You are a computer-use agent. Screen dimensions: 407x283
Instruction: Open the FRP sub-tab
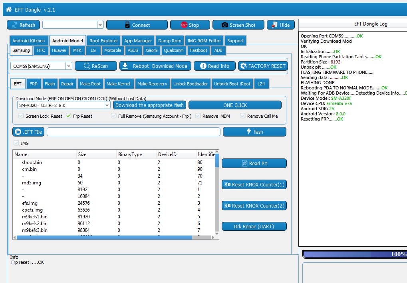point(33,84)
